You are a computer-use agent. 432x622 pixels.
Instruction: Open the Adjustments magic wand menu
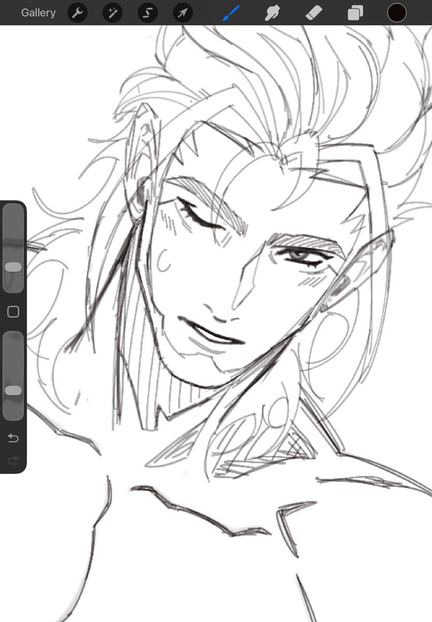point(112,12)
